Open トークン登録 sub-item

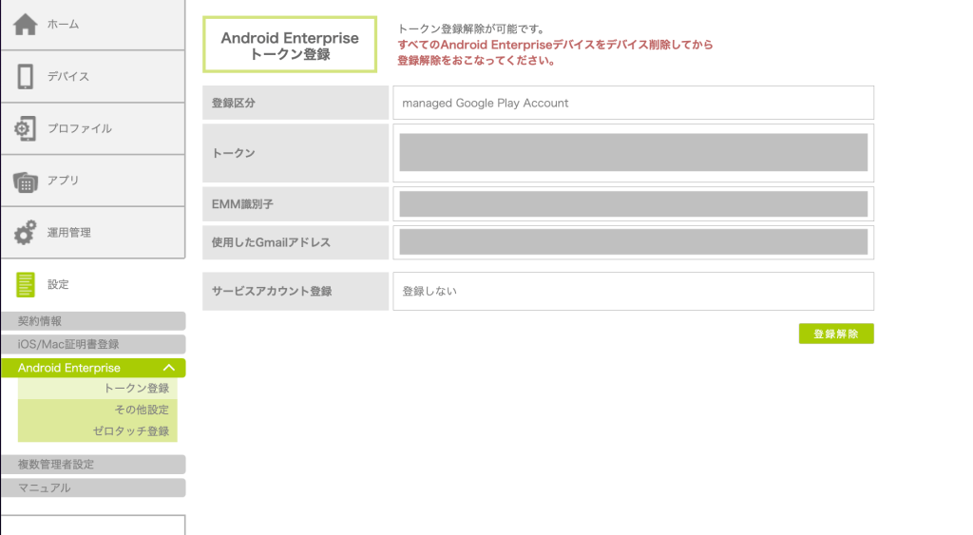point(98,388)
